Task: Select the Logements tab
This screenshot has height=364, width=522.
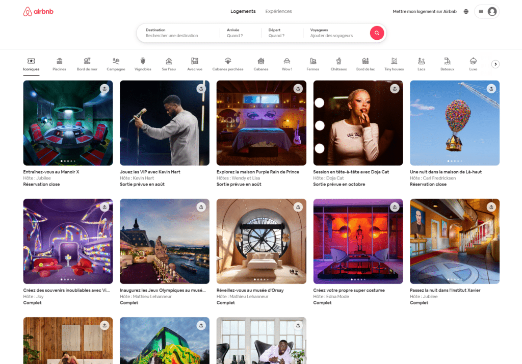Action: [243, 11]
